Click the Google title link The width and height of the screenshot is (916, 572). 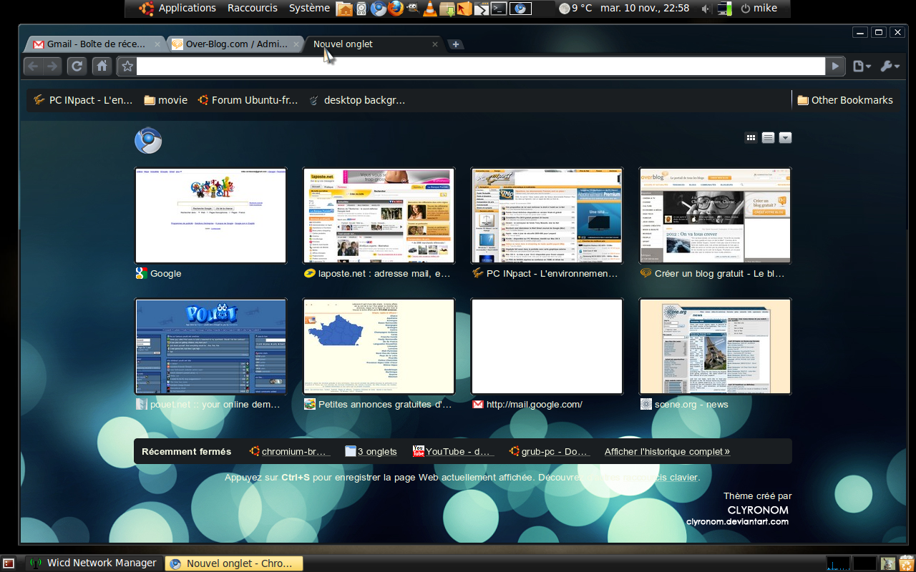click(165, 273)
